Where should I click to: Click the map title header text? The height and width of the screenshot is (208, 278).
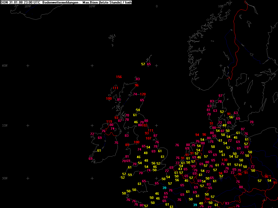66,2
